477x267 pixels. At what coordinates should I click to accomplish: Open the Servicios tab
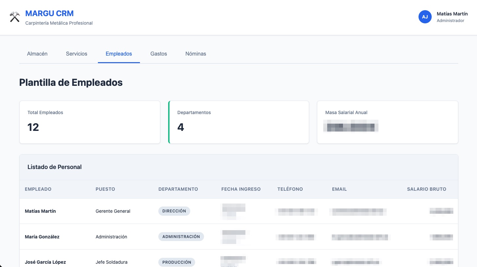(77, 54)
